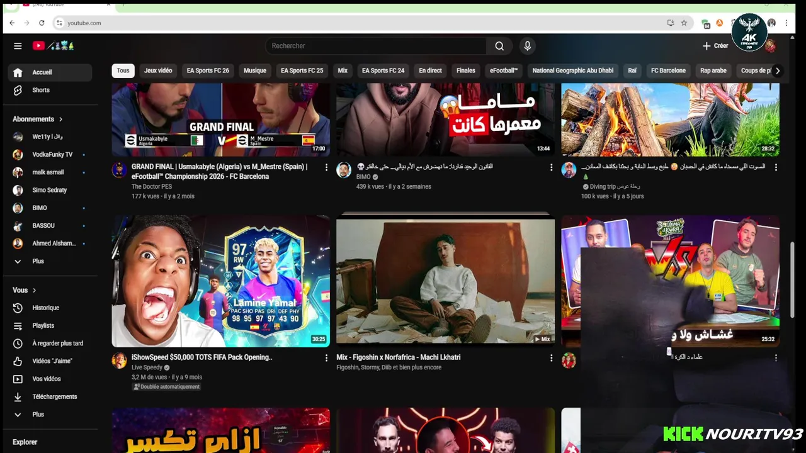
Task: Go back in browser
Action: pyautogui.click(x=12, y=23)
